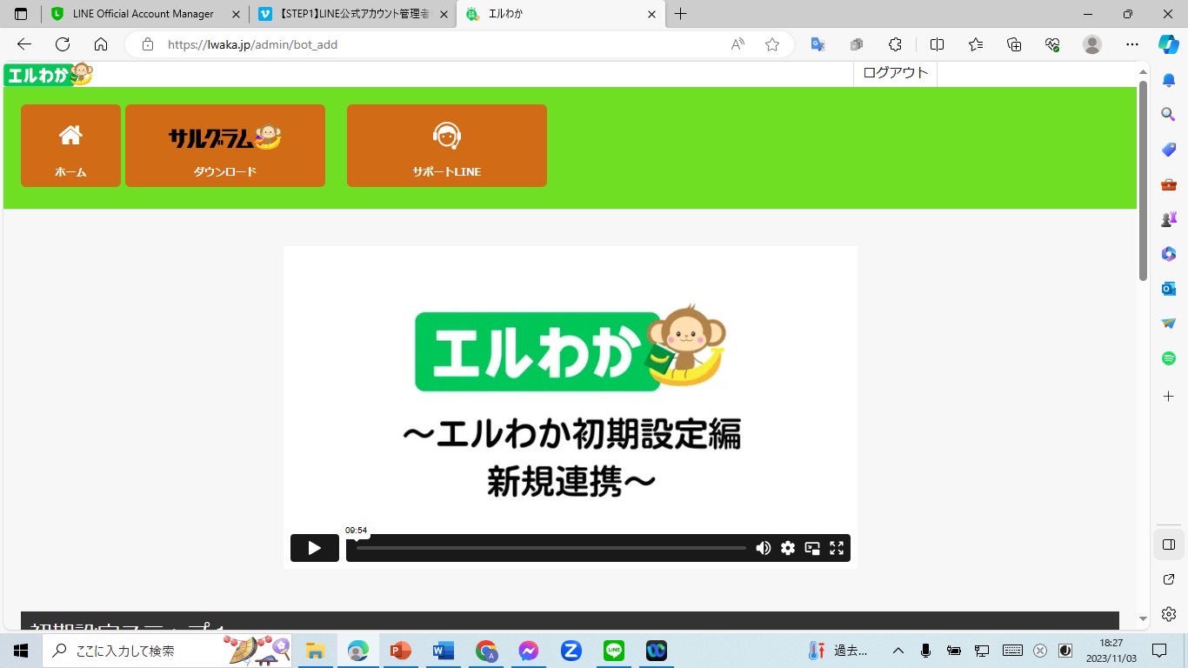Close LINE Official Account Manager tab
Viewport: 1188px width, 668px height.
click(236, 14)
